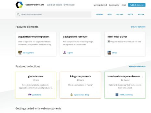
Task: Select the LAYOUT tag filter
Action: [130, 14]
